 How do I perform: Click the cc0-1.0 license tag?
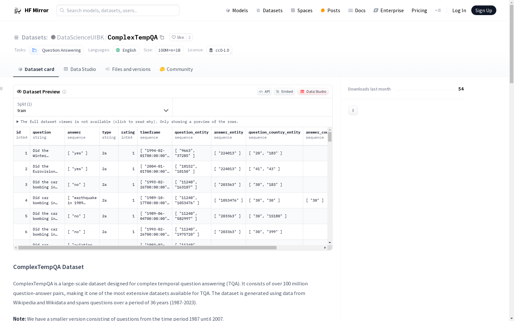219,50
